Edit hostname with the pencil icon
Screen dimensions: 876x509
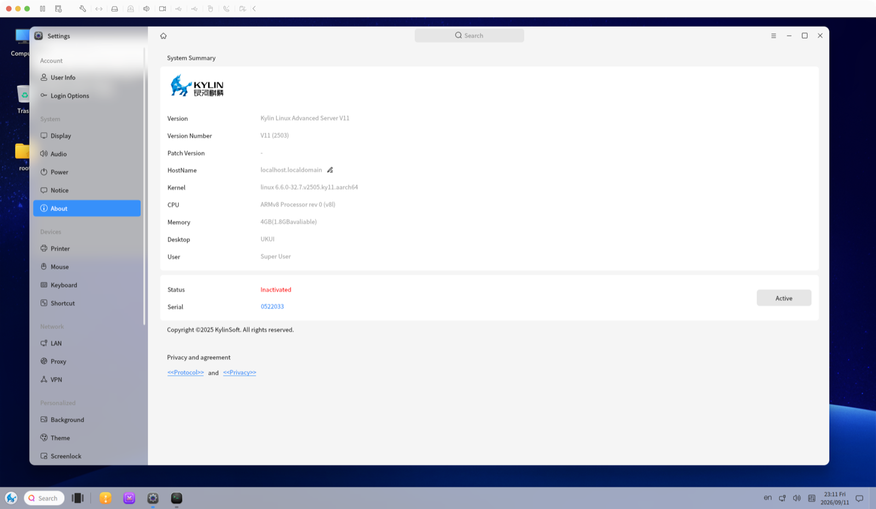pos(330,170)
